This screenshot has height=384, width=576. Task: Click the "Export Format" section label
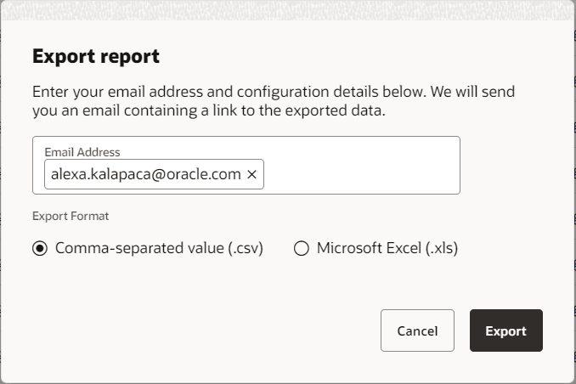pyautogui.click(x=71, y=216)
